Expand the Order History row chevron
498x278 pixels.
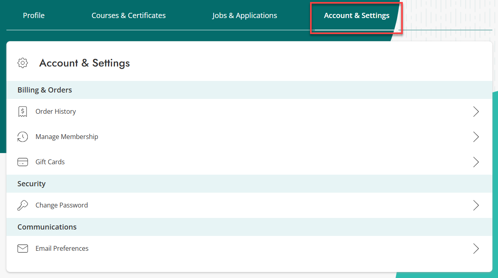(476, 112)
